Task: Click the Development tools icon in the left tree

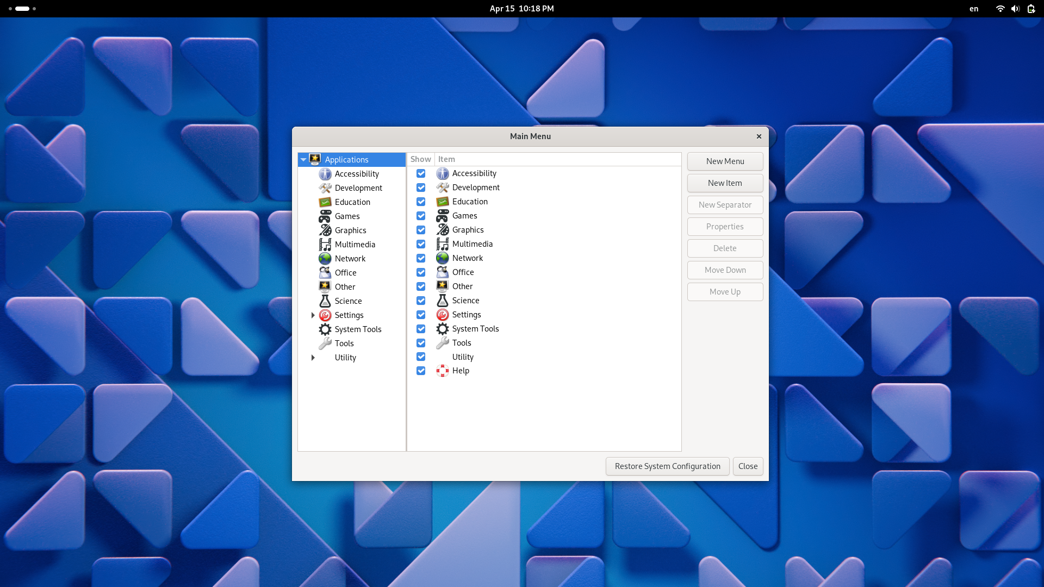Action: [x=325, y=188]
